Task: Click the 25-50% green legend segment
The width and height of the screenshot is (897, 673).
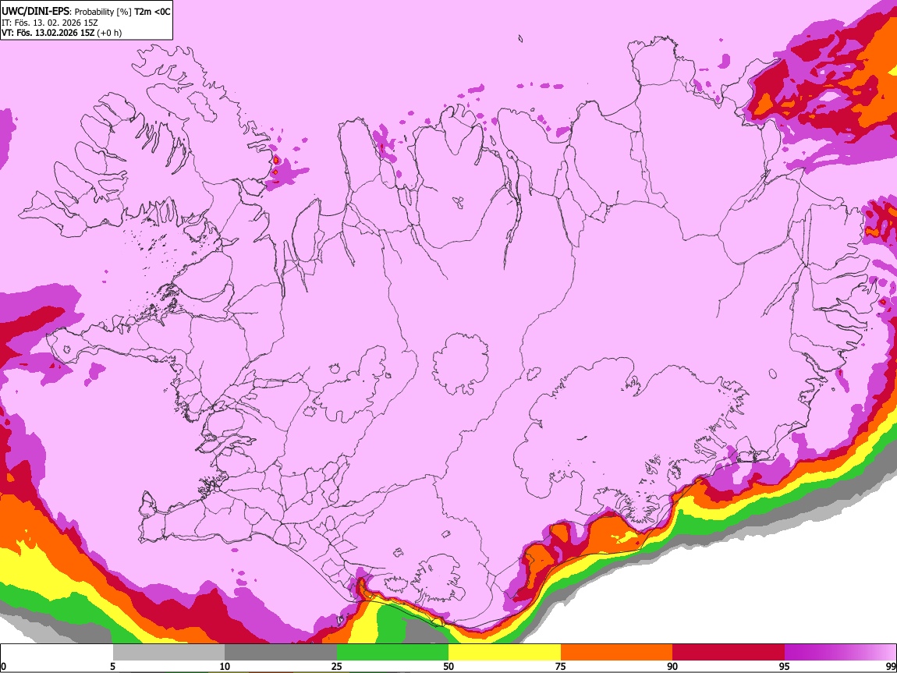Action: coord(392,653)
